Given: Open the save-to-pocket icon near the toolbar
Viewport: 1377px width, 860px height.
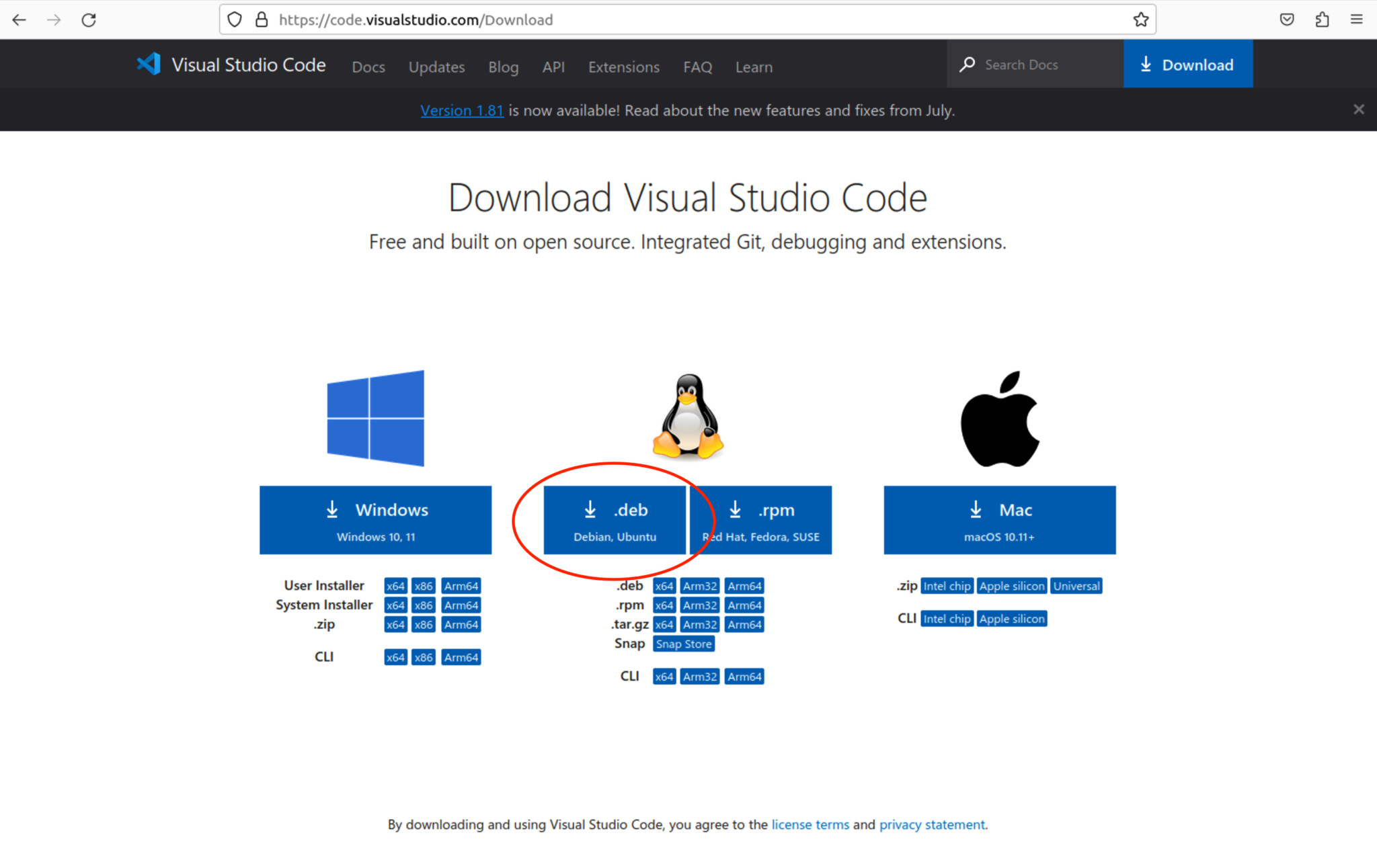Looking at the screenshot, I should 1288,19.
